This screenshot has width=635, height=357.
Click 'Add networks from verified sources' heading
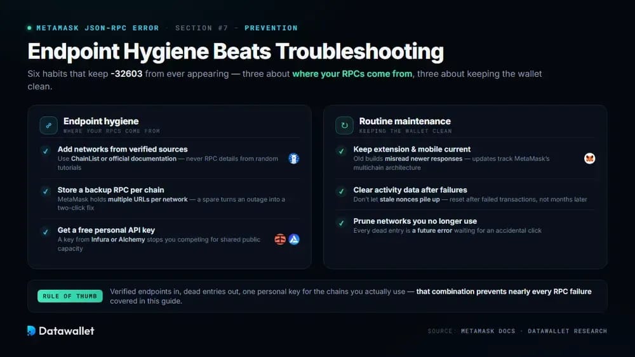point(123,149)
